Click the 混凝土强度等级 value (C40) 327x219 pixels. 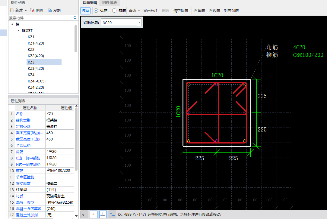tap(60, 208)
